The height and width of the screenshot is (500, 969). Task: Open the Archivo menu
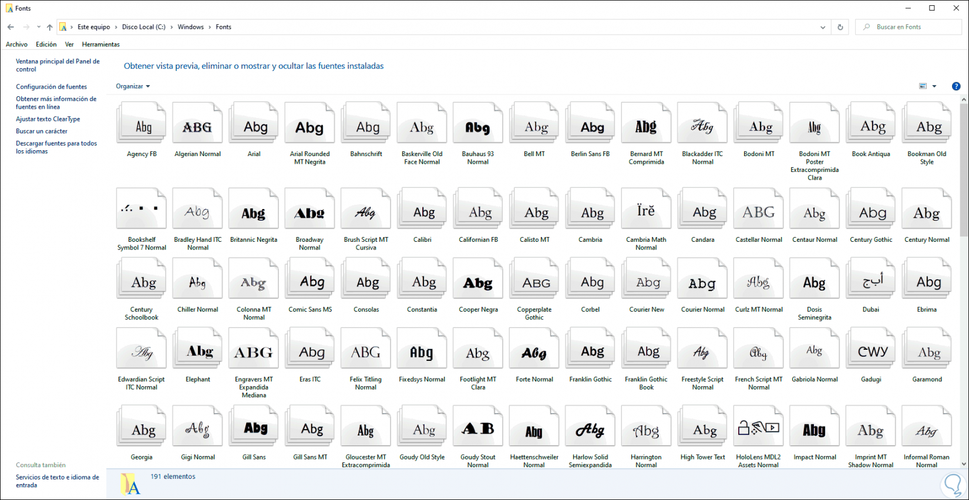click(x=16, y=45)
